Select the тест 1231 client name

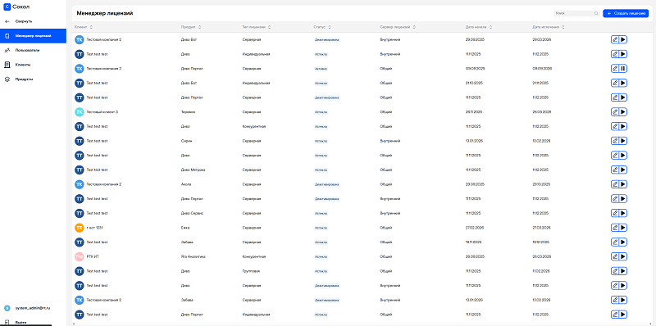coord(94,228)
